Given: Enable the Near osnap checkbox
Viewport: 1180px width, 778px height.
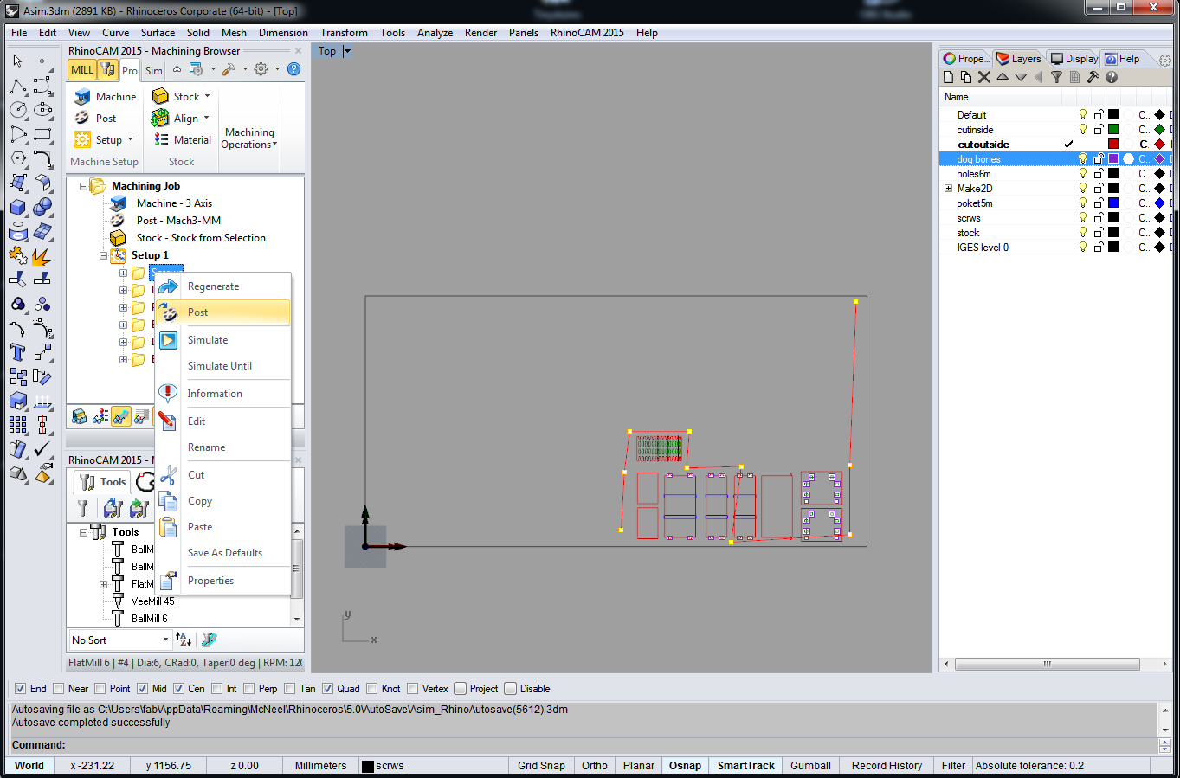Looking at the screenshot, I should tap(58, 689).
